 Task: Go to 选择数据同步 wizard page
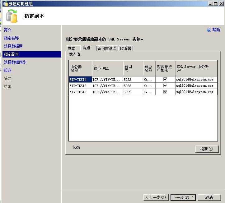click(x=15, y=62)
